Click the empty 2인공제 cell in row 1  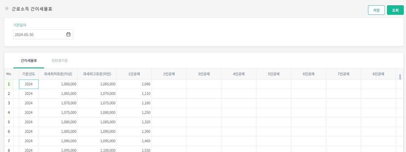(169, 84)
